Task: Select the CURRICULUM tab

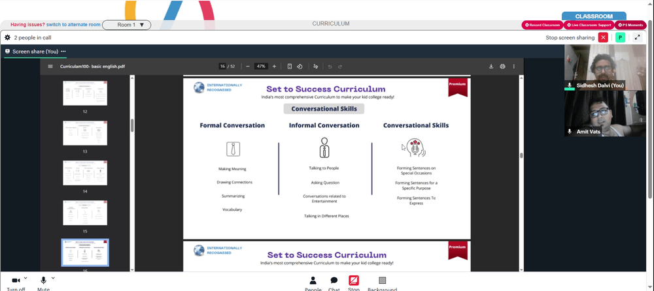Action: pyautogui.click(x=331, y=23)
